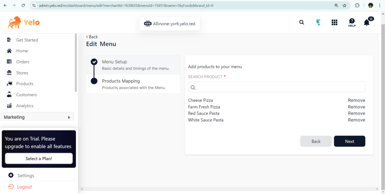Go to Home in the sidebar

[22, 51]
